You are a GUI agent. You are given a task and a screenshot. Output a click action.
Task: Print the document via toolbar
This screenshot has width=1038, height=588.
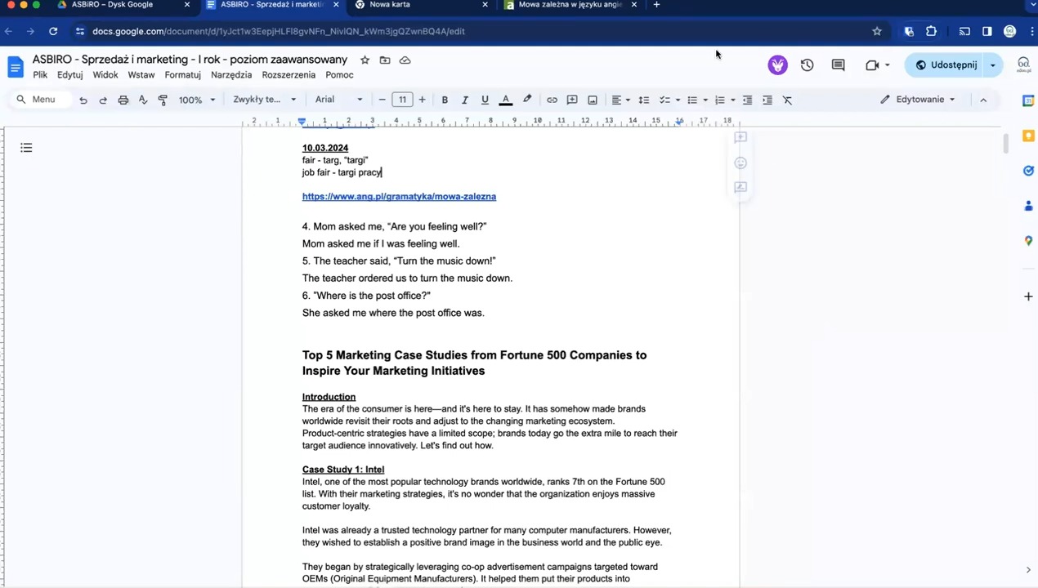[x=123, y=100]
